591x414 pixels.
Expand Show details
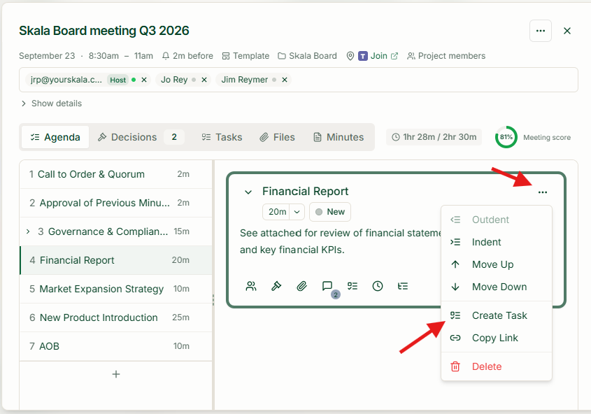pyautogui.click(x=51, y=103)
